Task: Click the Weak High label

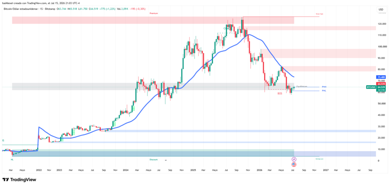Action: pos(319,14)
